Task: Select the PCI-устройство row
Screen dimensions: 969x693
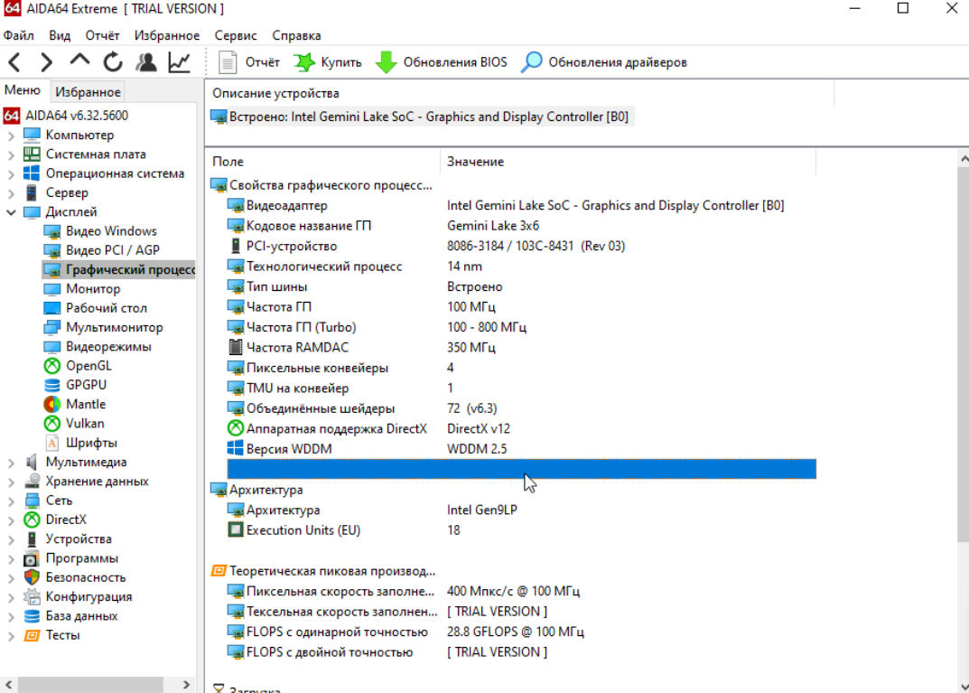Action: (x=522, y=246)
